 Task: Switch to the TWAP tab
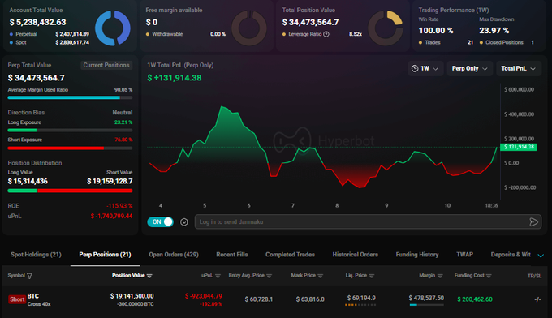(464, 255)
